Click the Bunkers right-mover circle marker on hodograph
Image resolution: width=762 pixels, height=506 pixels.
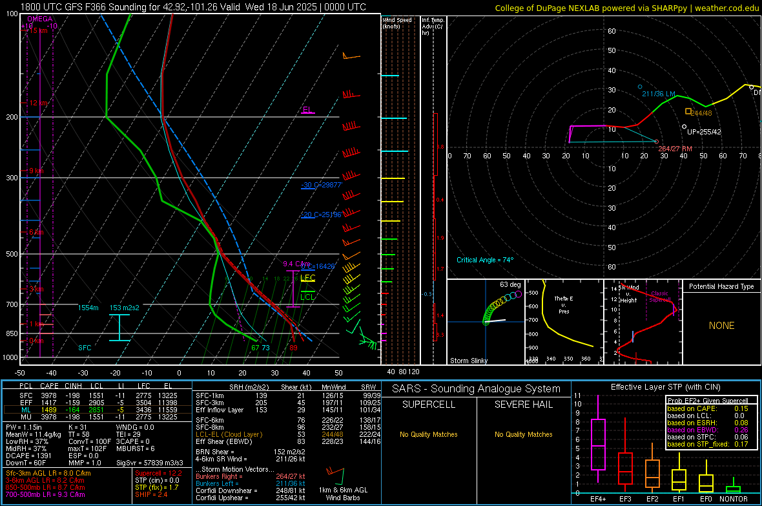pyautogui.click(x=657, y=142)
